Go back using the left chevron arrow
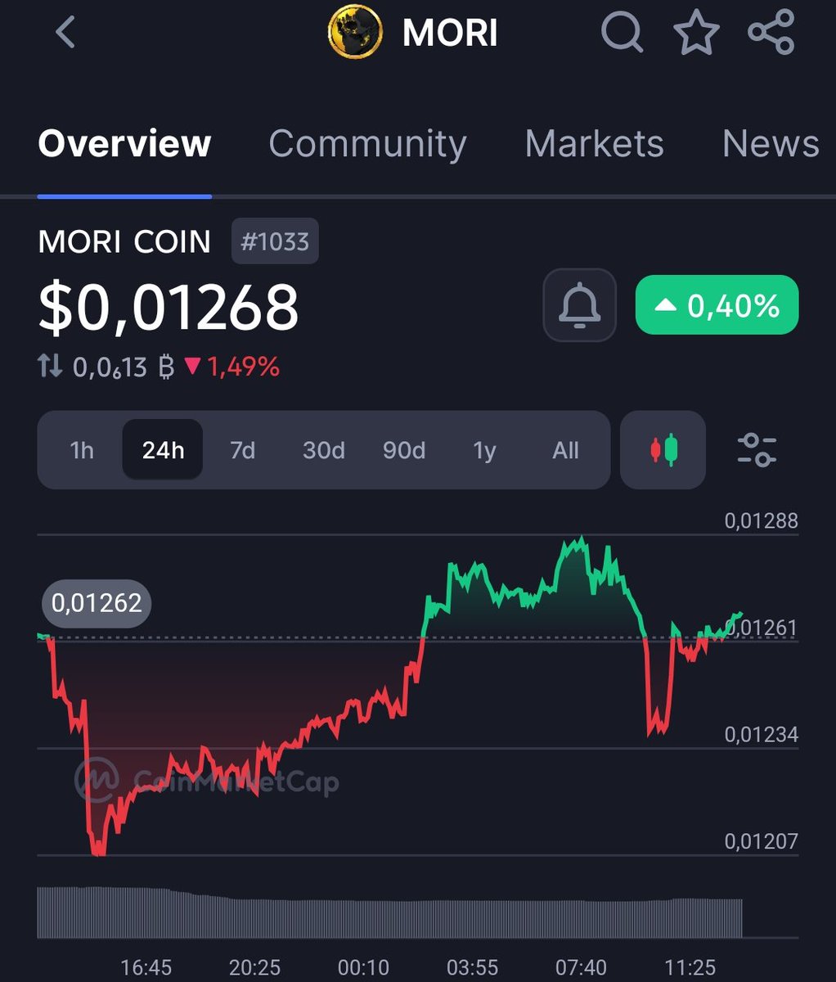 click(x=65, y=33)
